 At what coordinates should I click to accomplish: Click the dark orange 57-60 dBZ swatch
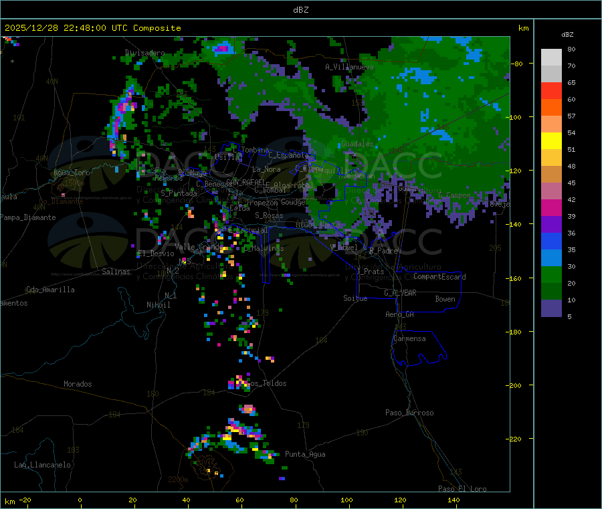pos(551,108)
